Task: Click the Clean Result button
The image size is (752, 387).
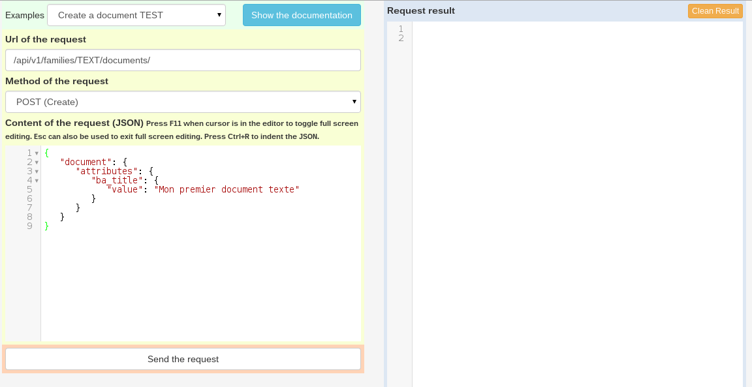Action: pos(715,11)
